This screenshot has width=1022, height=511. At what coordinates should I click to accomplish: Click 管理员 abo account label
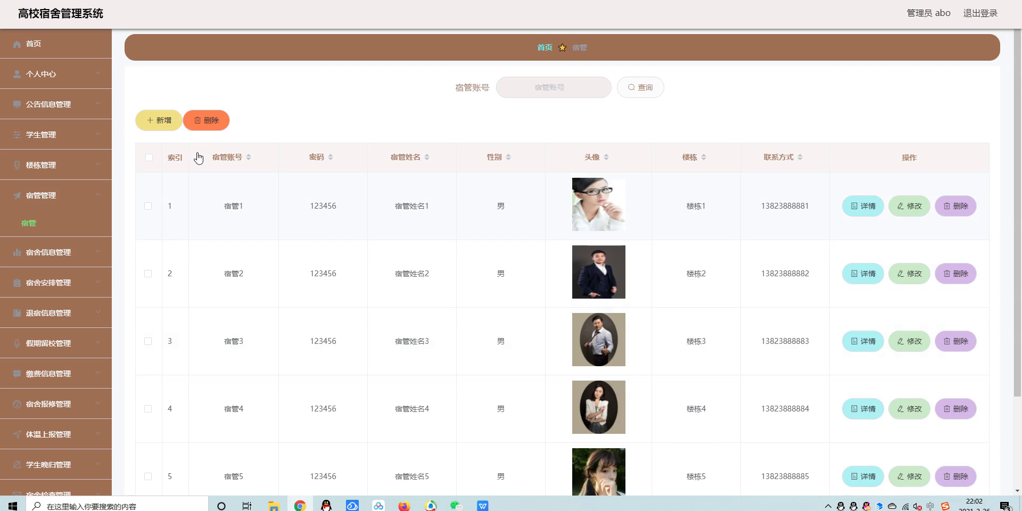click(928, 13)
